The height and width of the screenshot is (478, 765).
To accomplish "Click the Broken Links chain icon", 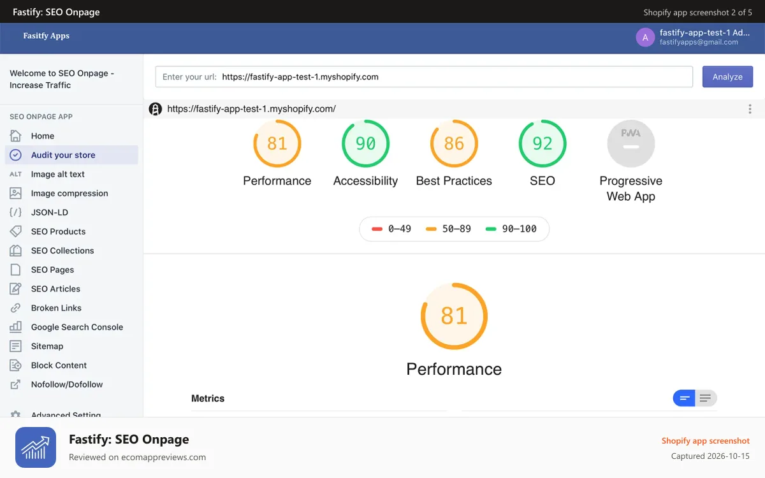I will pyautogui.click(x=16, y=308).
